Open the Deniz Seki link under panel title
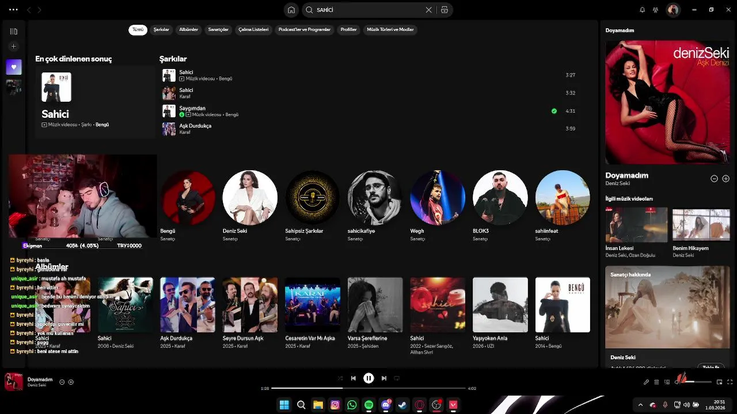The height and width of the screenshot is (414, 737). pos(617,183)
